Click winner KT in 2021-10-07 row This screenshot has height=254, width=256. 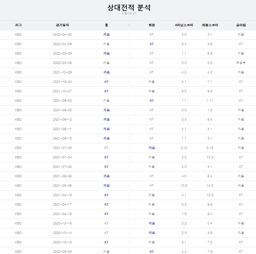(x=241, y=91)
